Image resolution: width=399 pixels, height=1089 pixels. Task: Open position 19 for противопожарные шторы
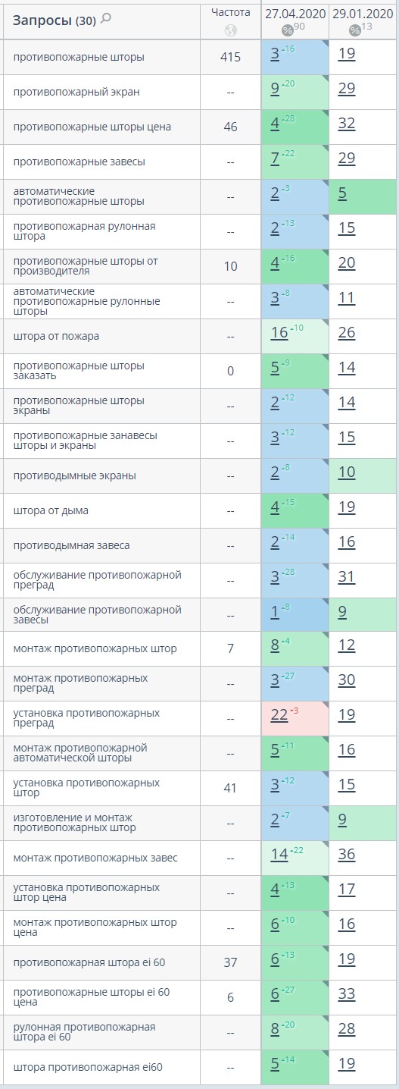tap(347, 54)
